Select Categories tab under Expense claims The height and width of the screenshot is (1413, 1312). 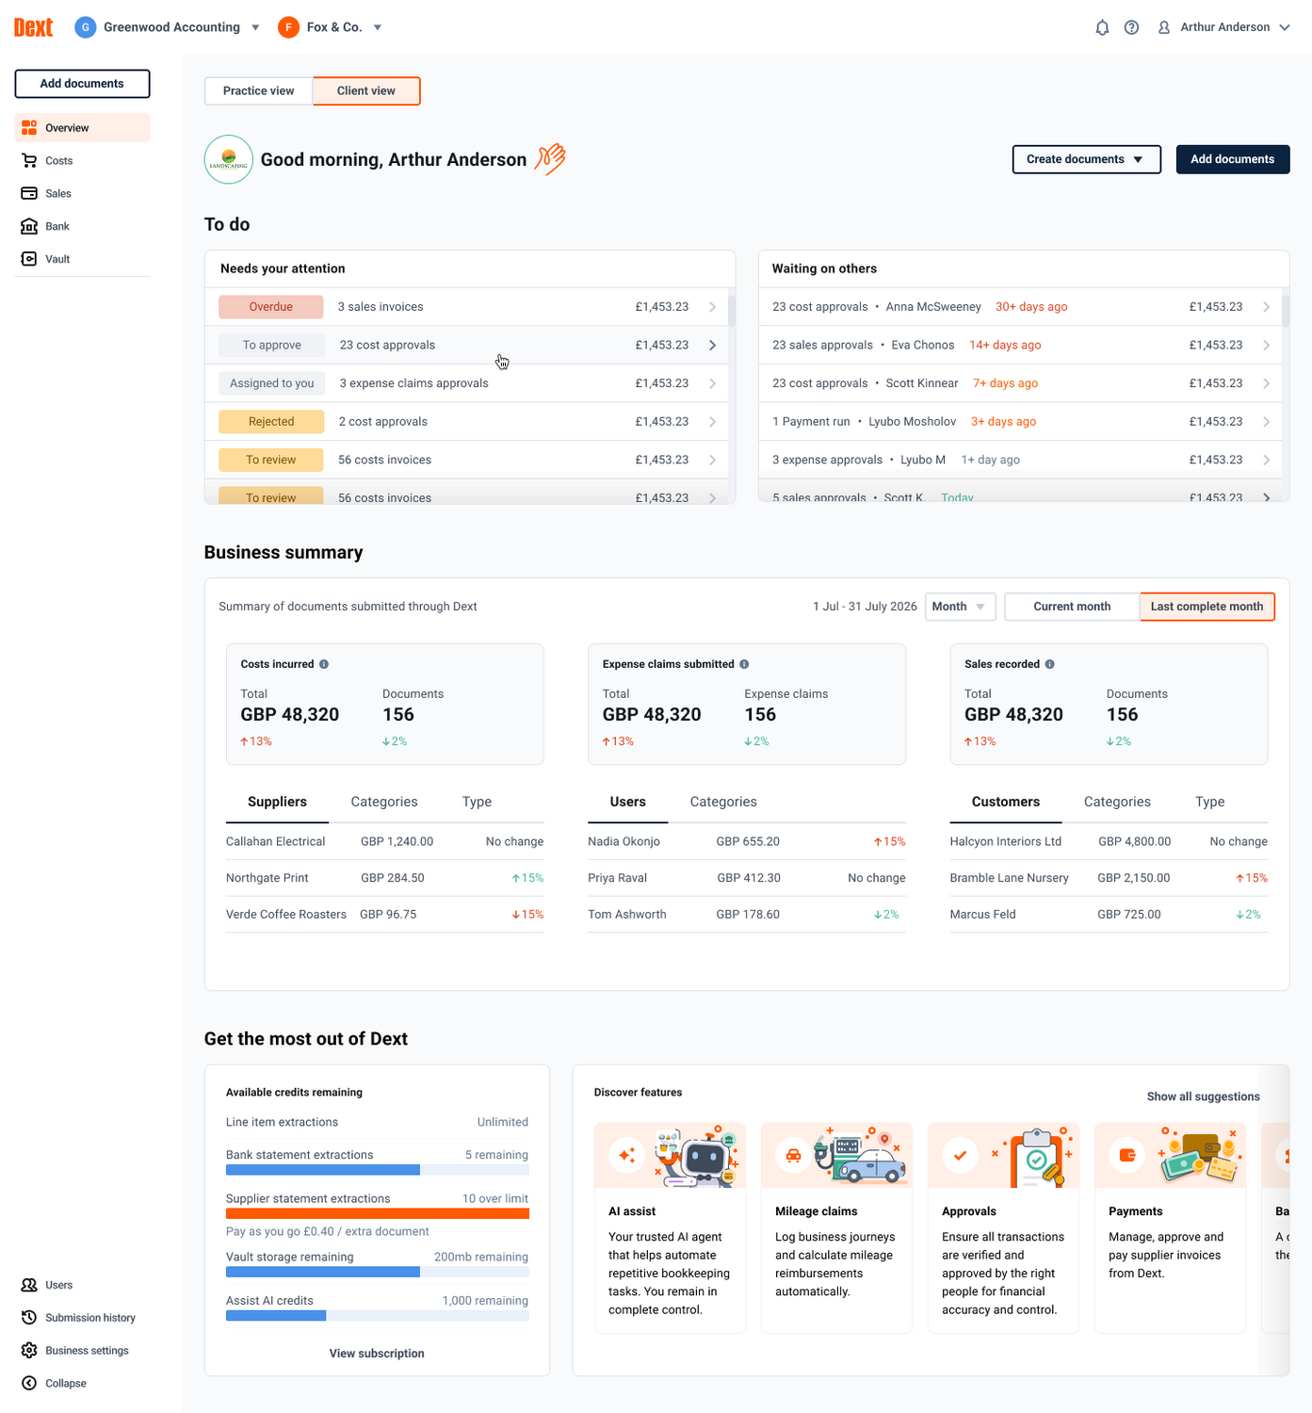point(723,802)
